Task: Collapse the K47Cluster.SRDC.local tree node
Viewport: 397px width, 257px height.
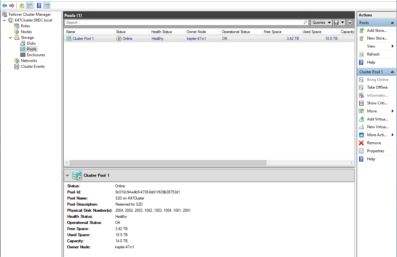Action: click(x=4, y=20)
